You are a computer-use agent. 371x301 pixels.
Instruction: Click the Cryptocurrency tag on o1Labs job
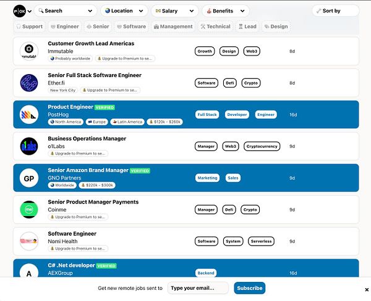coord(262,146)
